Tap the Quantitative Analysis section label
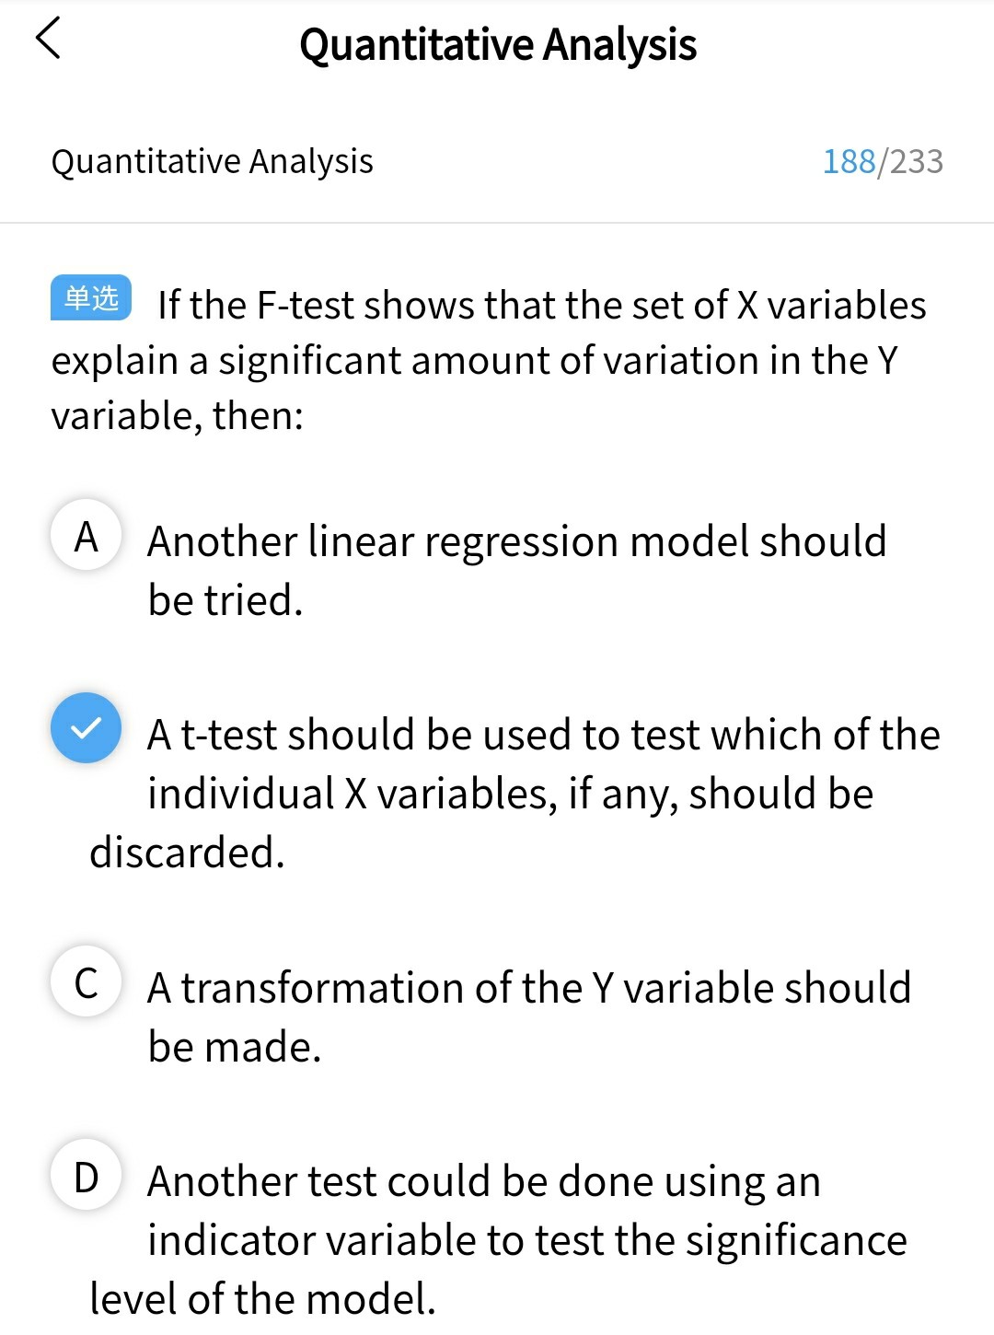This screenshot has height=1335, width=994. [212, 161]
